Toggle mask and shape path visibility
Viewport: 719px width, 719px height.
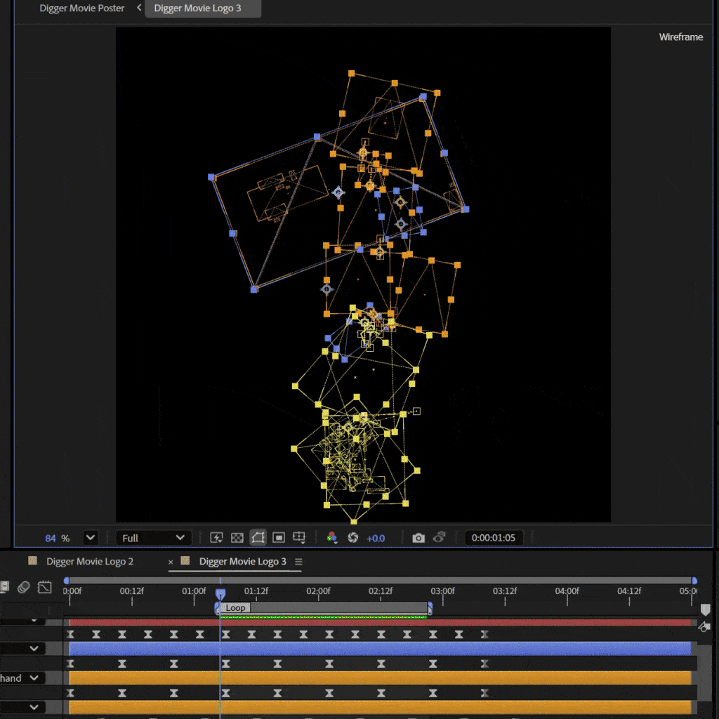[x=258, y=537]
